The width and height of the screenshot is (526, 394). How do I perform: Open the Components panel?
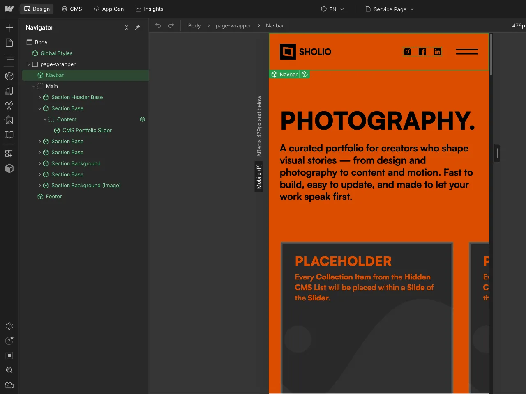click(9, 76)
